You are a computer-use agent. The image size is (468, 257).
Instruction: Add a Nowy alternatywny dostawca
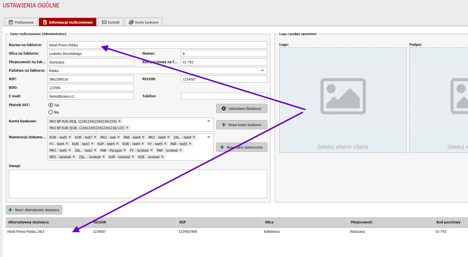34,210
